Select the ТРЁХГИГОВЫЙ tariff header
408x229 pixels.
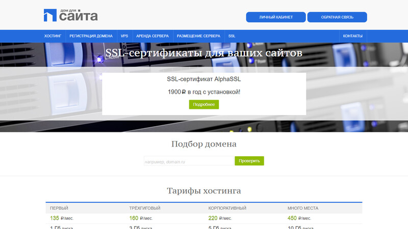(145, 208)
